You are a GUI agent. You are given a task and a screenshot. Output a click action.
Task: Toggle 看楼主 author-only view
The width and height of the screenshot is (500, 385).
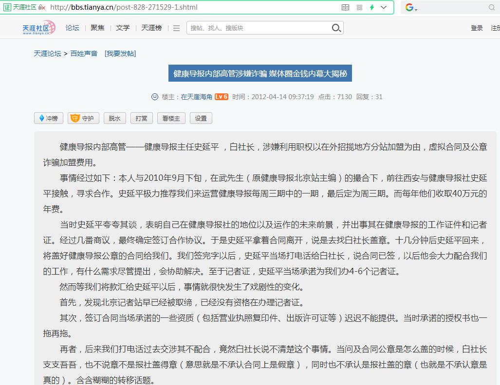click(171, 118)
